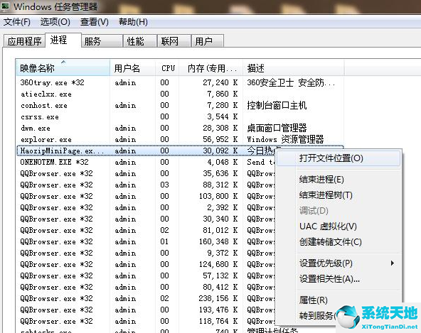Image resolution: width=421 pixels, height=333 pixels.
Task: Choose 结束进程(E) in context menu
Action: (x=339, y=180)
